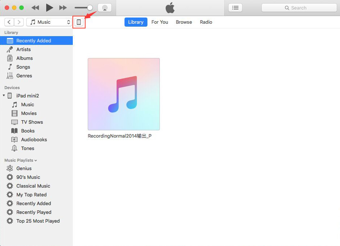
Task: Open the Genius playlist
Action: coord(24,168)
